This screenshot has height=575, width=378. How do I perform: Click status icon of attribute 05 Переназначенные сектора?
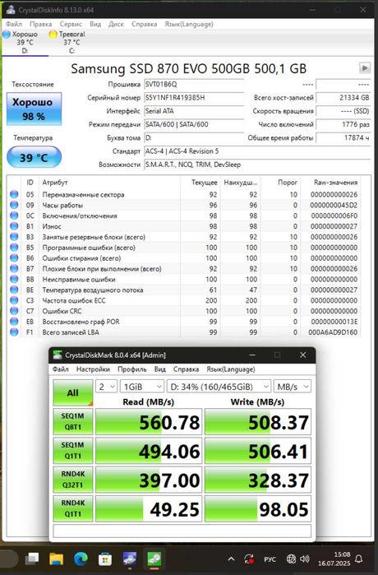point(14,194)
